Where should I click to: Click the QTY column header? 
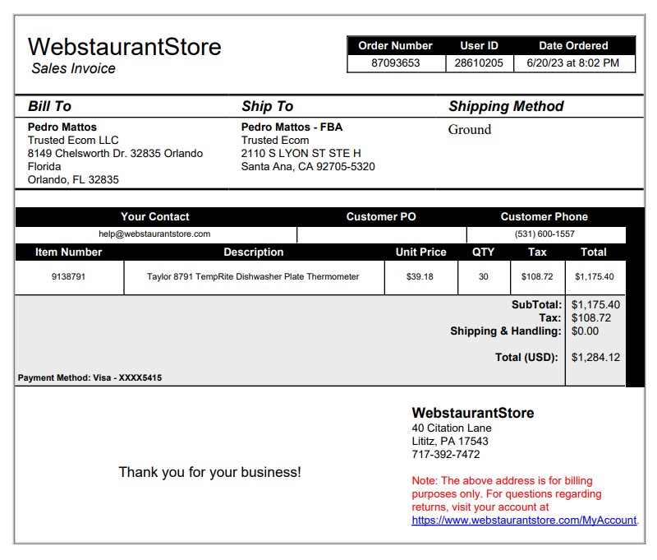484,252
